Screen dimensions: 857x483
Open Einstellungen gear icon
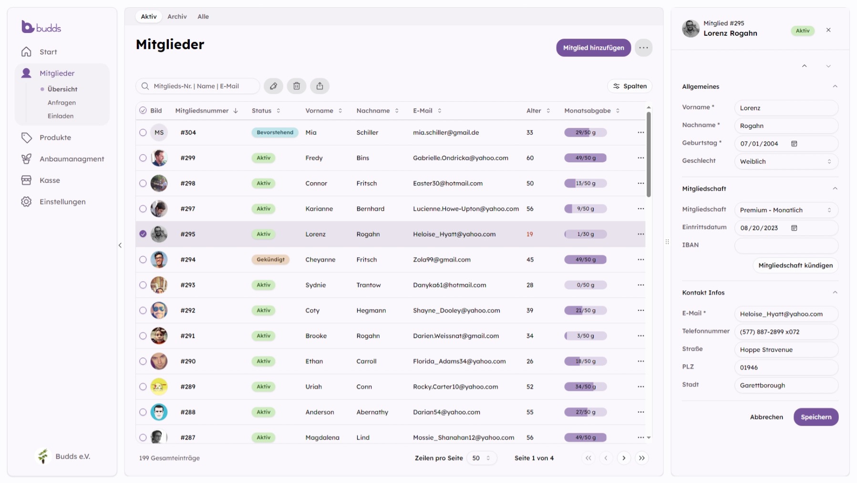(x=26, y=201)
